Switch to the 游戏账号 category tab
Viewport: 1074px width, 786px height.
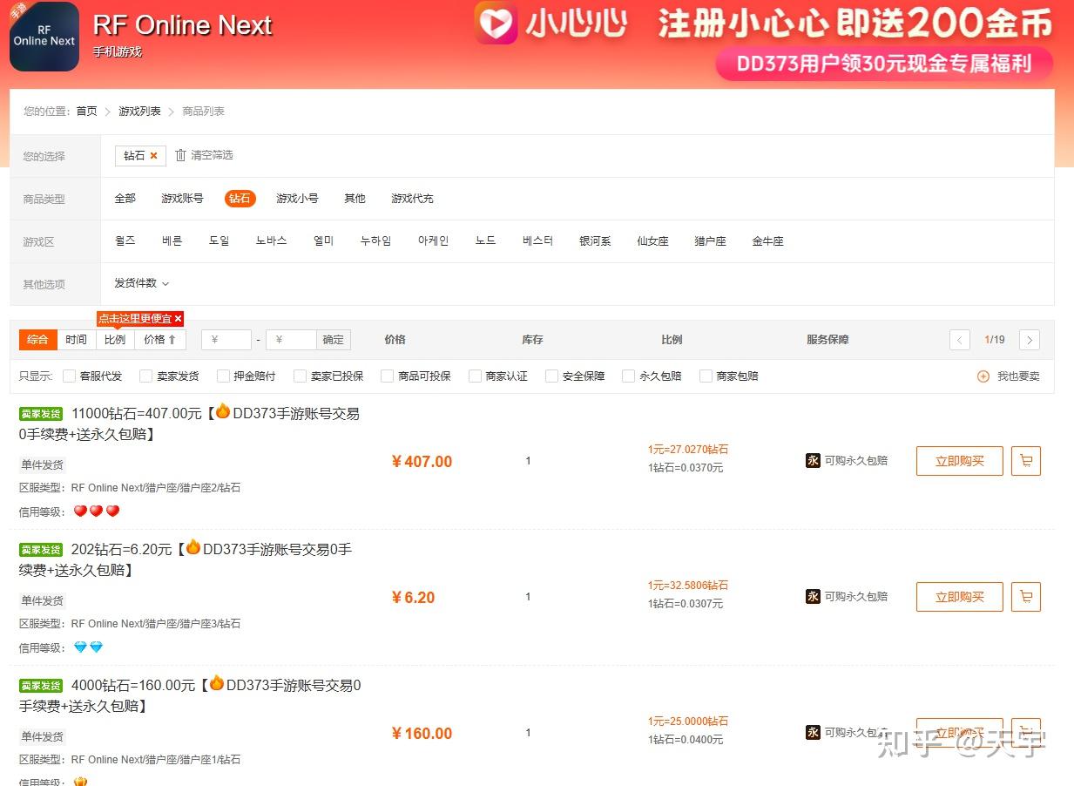[x=182, y=198]
